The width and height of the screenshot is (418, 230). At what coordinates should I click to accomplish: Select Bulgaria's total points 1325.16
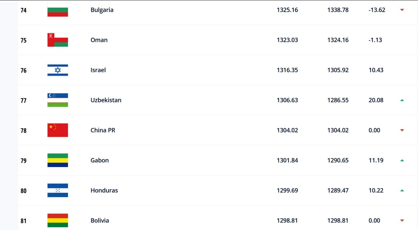(x=287, y=10)
